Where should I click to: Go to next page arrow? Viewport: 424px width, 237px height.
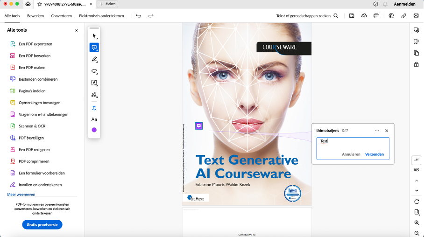[x=417, y=190]
